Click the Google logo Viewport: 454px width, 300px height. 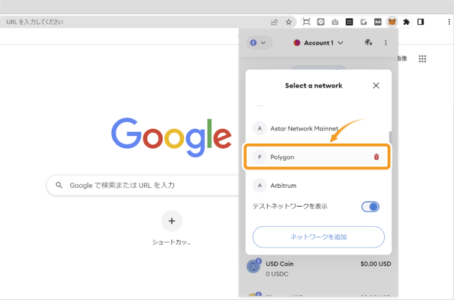pos(171,138)
